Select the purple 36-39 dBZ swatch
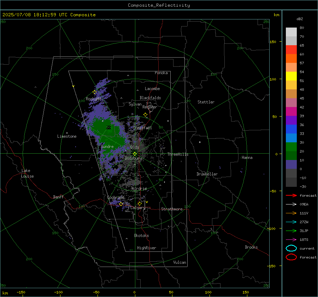Image resolution: width=318 pixels, height=297 pixels. click(291, 120)
